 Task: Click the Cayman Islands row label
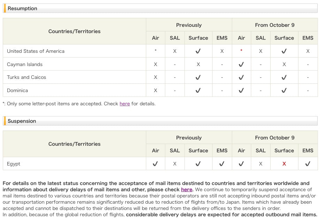click(x=25, y=64)
